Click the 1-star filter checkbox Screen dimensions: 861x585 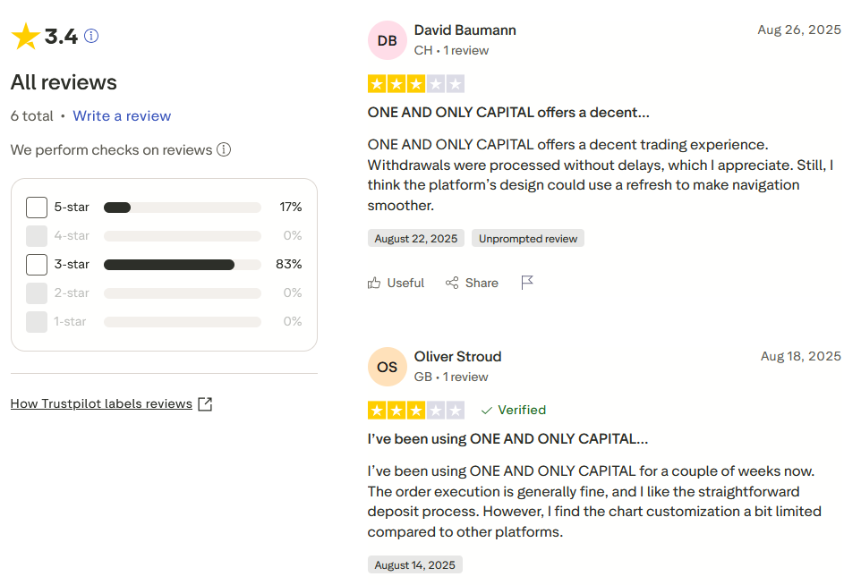click(37, 322)
